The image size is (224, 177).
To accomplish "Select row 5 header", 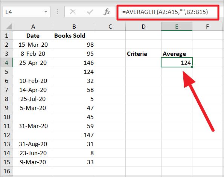I will tap(6, 72).
